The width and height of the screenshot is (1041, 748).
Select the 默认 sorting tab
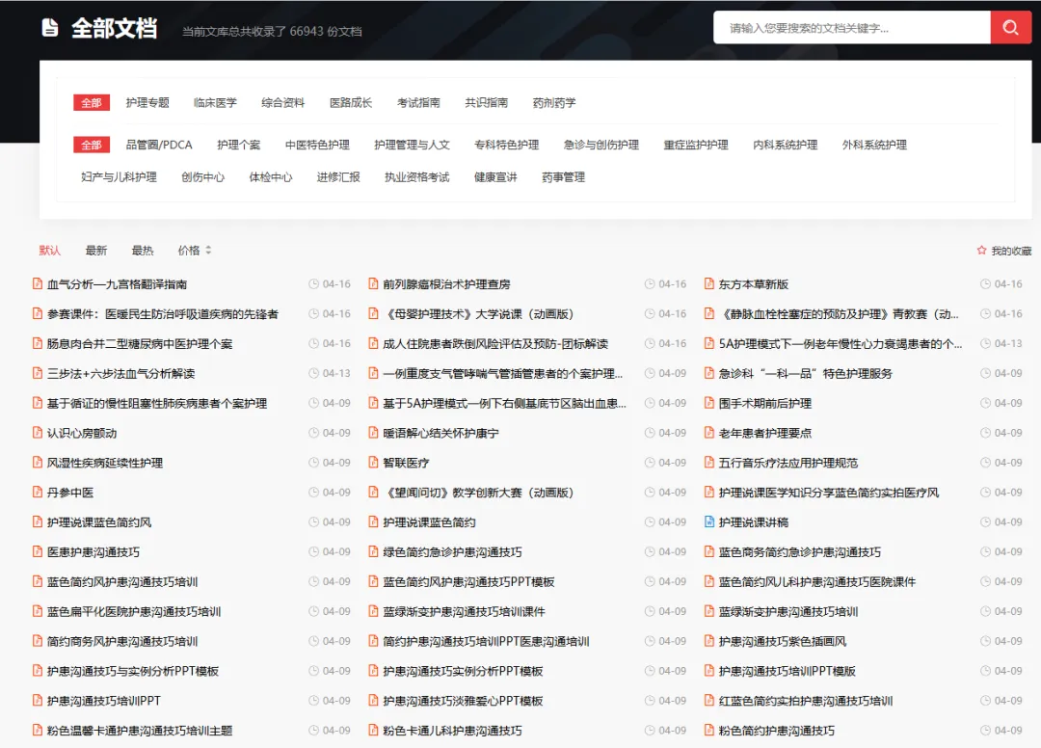50,251
